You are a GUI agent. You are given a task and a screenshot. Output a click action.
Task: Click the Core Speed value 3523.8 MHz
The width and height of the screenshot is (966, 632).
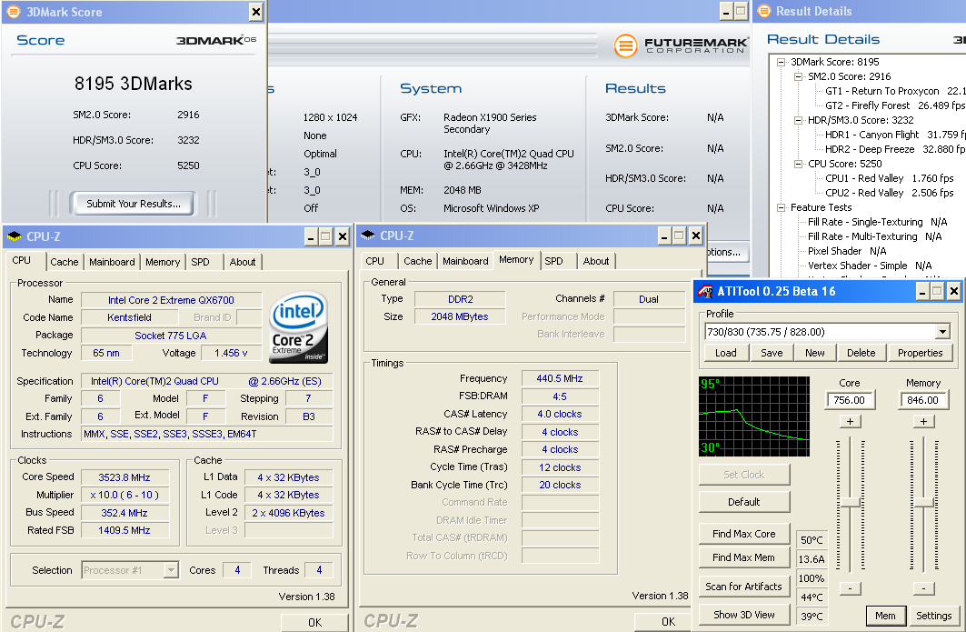124,477
